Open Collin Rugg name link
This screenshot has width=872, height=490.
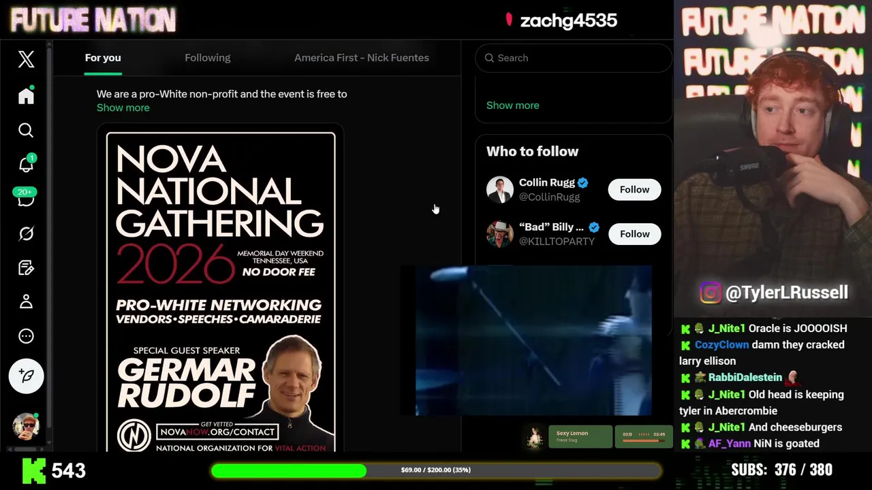pyautogui.click(x=547, y=182)
